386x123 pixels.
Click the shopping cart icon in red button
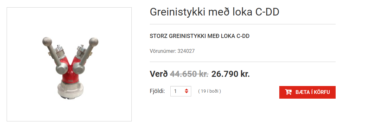288,92
